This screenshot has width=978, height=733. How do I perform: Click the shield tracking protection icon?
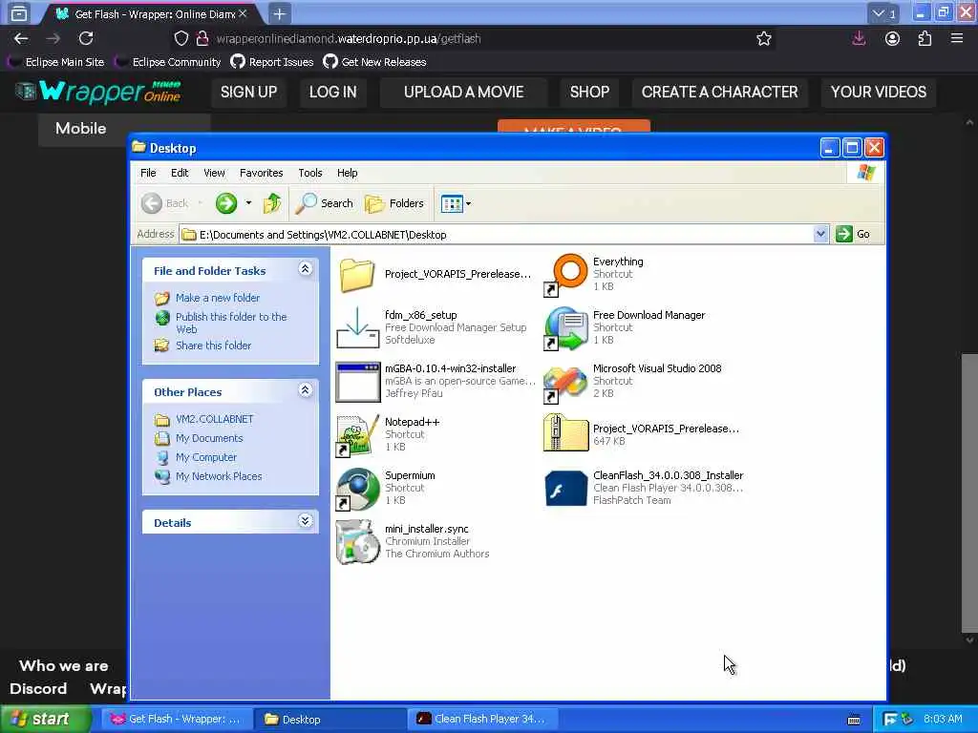181,38
